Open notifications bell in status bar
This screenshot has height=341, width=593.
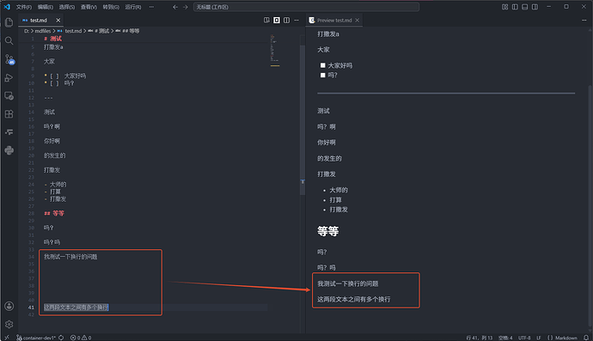pyautogui.click(x=586, y=338)
